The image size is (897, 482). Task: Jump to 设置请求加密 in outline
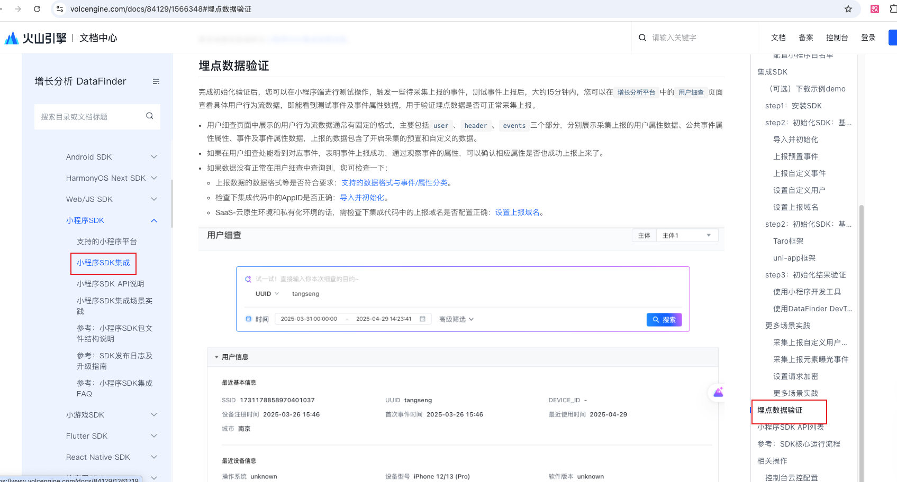point(795,376)
